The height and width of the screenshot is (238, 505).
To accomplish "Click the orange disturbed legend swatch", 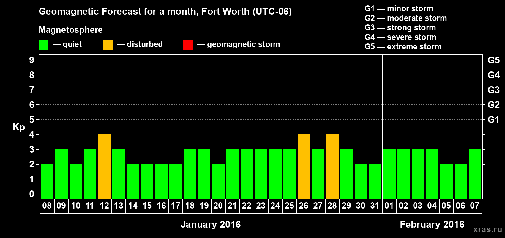I will point(108,45).
